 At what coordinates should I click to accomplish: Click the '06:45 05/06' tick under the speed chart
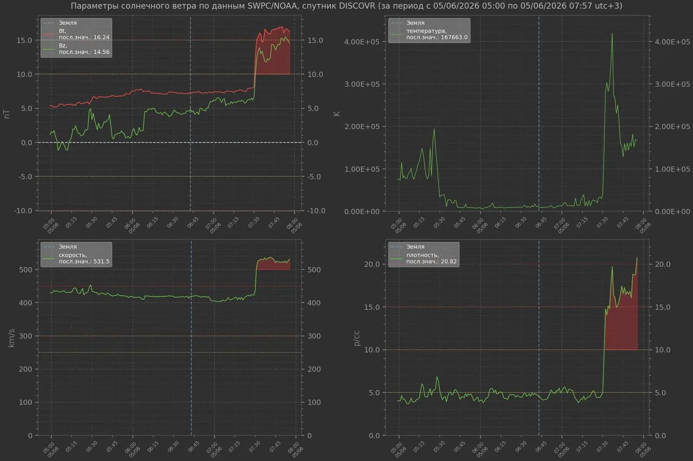click(193, 447)
